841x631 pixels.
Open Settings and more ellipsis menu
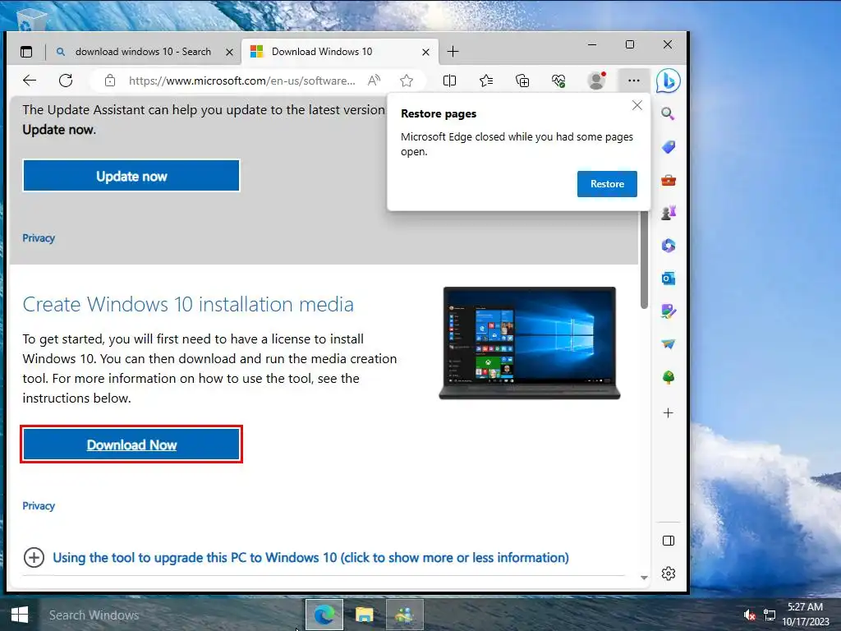(633, 81)
